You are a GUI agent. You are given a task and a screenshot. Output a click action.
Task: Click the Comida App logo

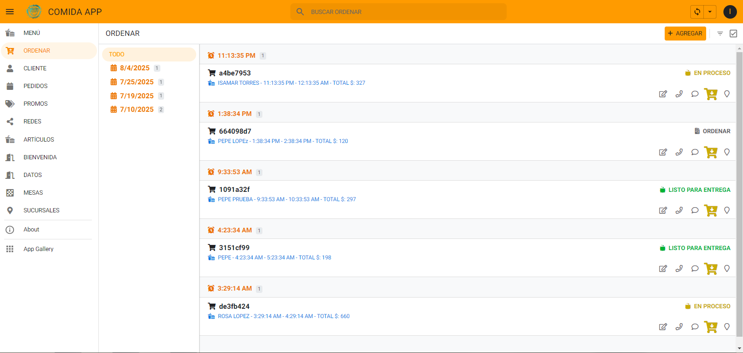[x=34, y=12]
